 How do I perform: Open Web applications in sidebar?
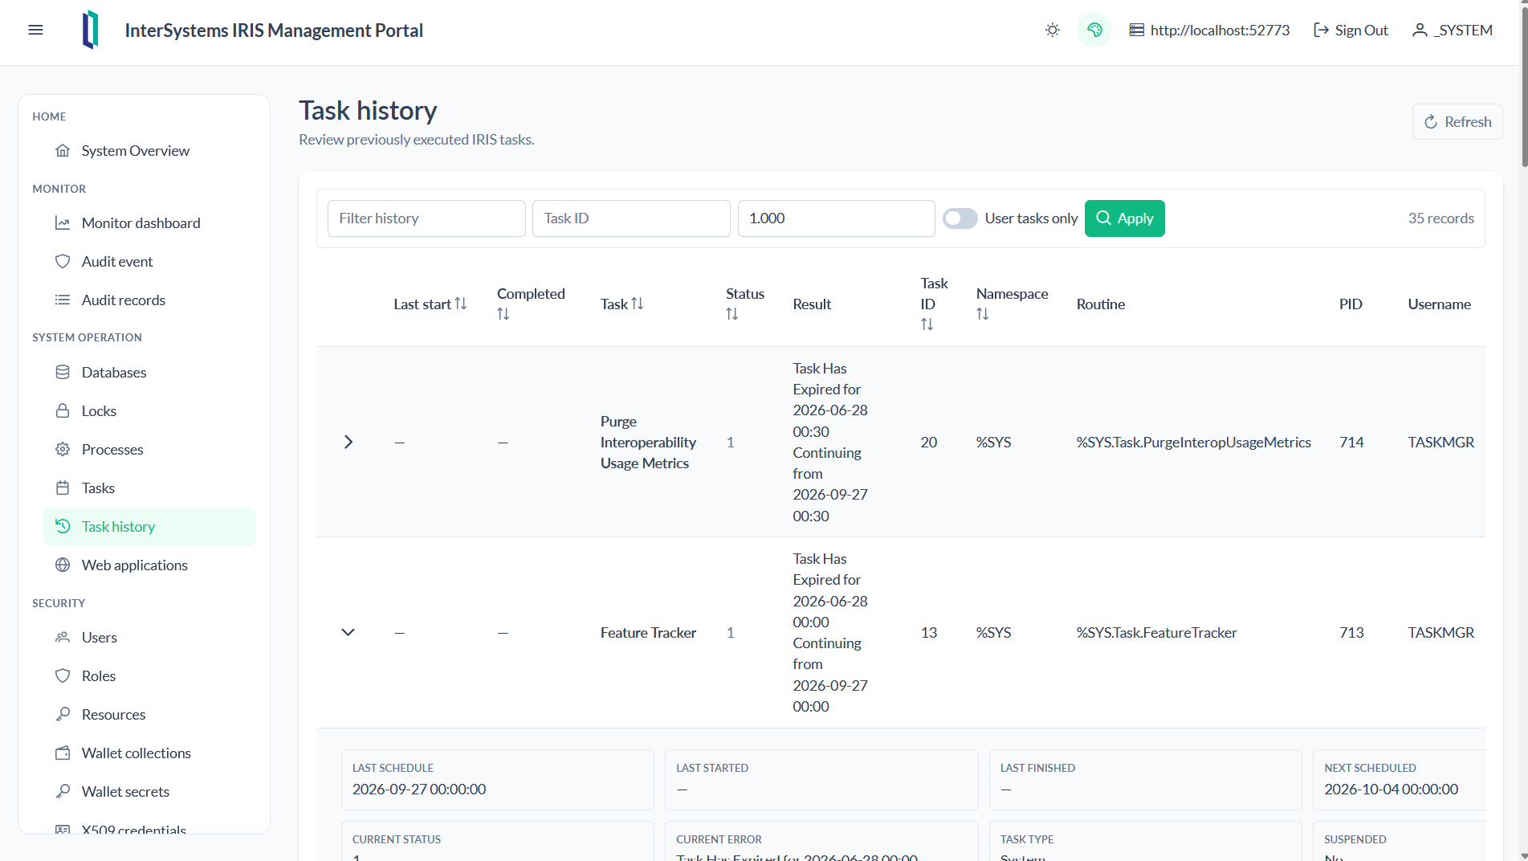tap(150, 565)
